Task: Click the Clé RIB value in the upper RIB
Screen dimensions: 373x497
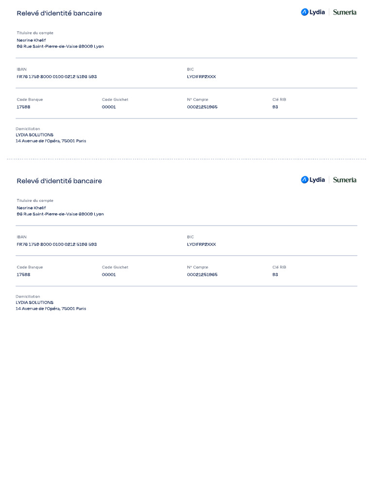Action: click(x=275, y=107)
